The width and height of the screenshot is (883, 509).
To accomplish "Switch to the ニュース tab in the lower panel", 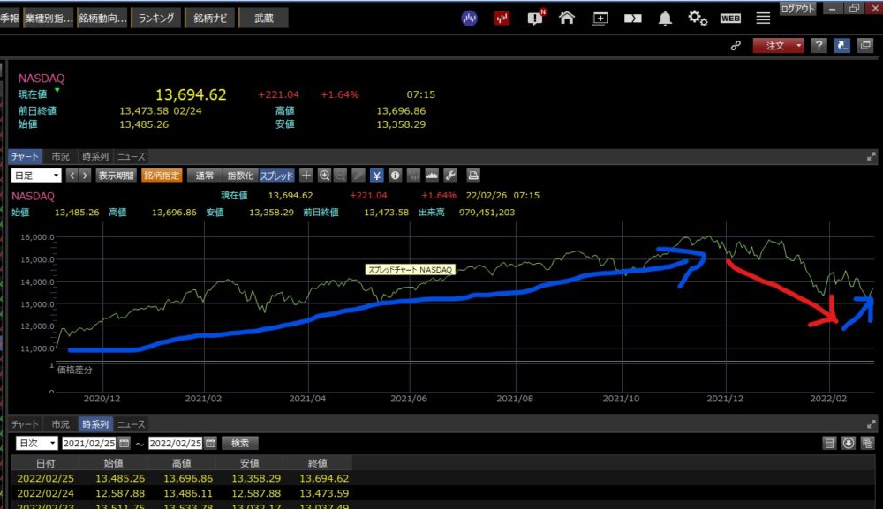I will tap(132, 424).
